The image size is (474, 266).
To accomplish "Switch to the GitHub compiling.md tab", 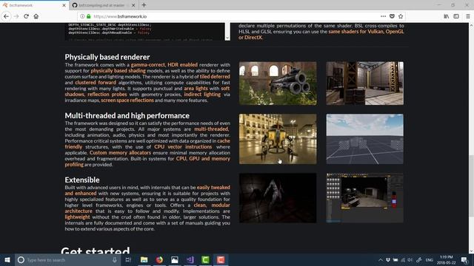I will [x=104, y=5].
